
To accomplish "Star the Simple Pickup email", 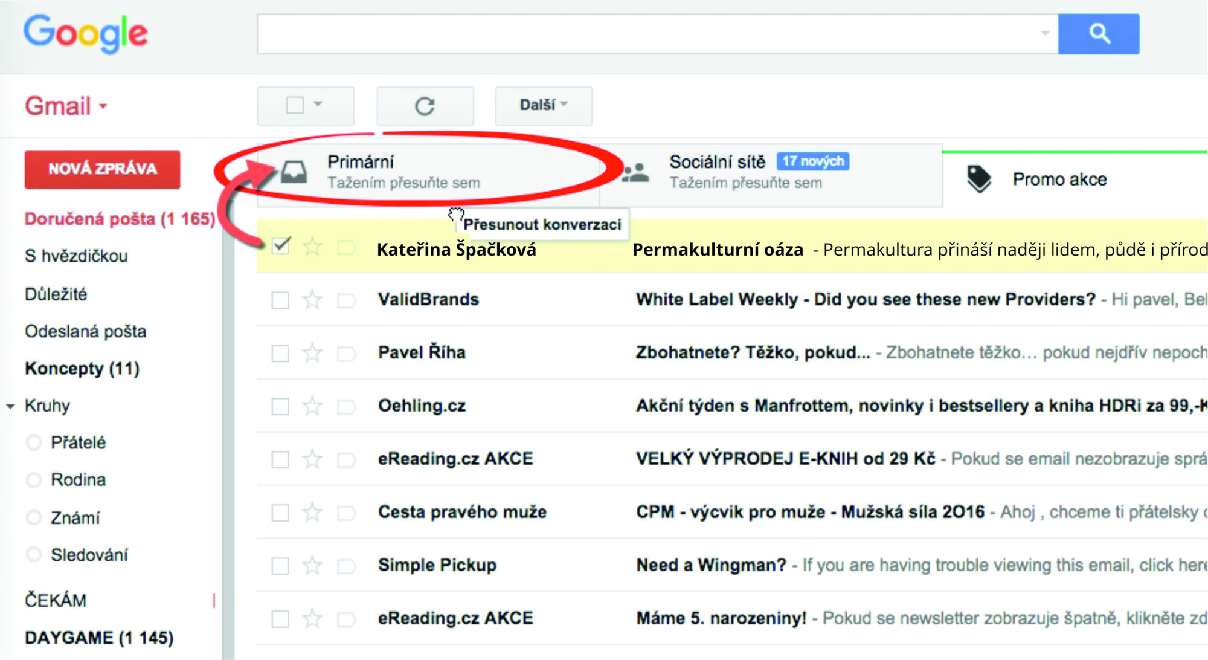I will point(312,566).
